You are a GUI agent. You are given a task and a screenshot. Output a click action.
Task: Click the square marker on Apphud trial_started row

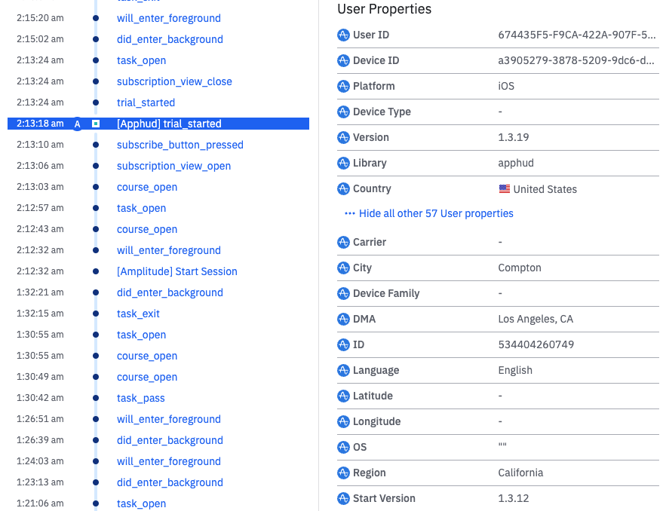coord(96,124)
